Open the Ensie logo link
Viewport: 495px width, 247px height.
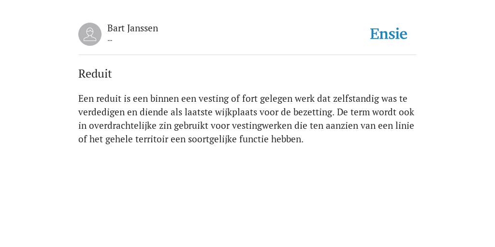389,34
